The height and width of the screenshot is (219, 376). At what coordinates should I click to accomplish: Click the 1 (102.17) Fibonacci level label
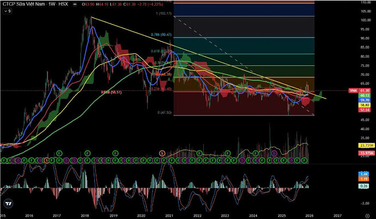[164, 14]
